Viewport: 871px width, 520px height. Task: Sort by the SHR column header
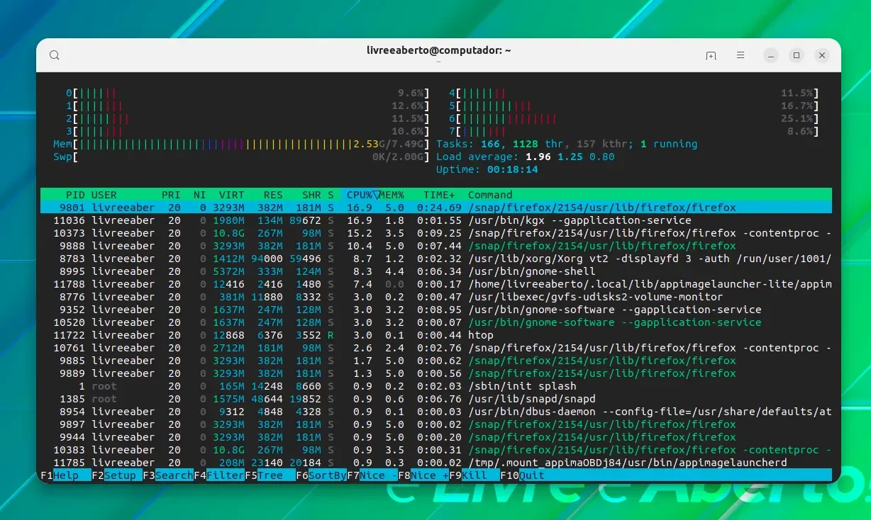(x=311, y=195)
